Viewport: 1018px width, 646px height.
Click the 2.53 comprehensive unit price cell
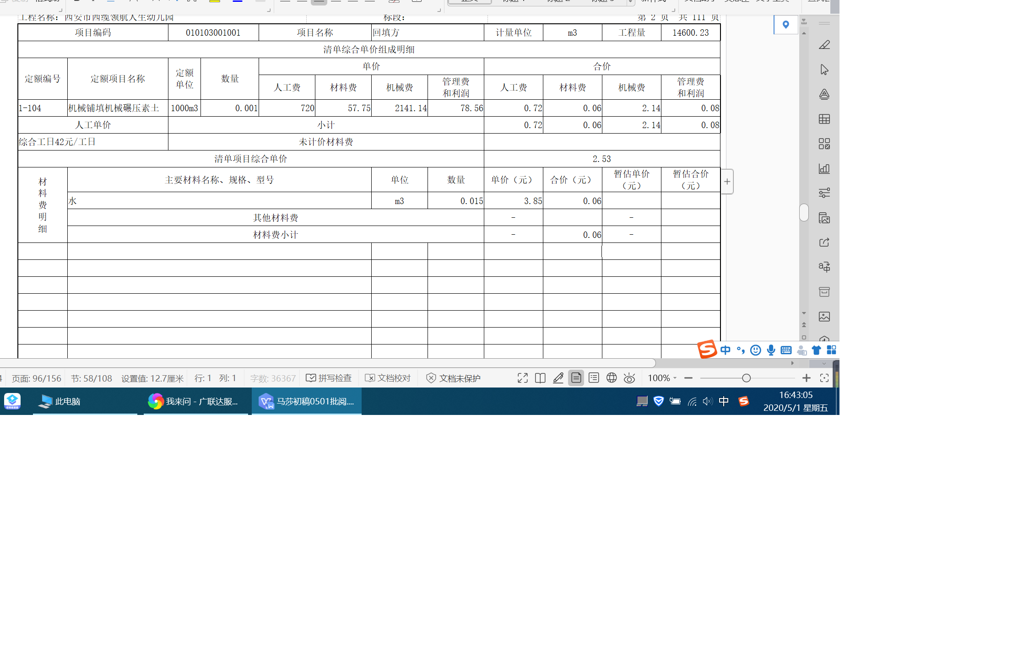click(601, 159)
